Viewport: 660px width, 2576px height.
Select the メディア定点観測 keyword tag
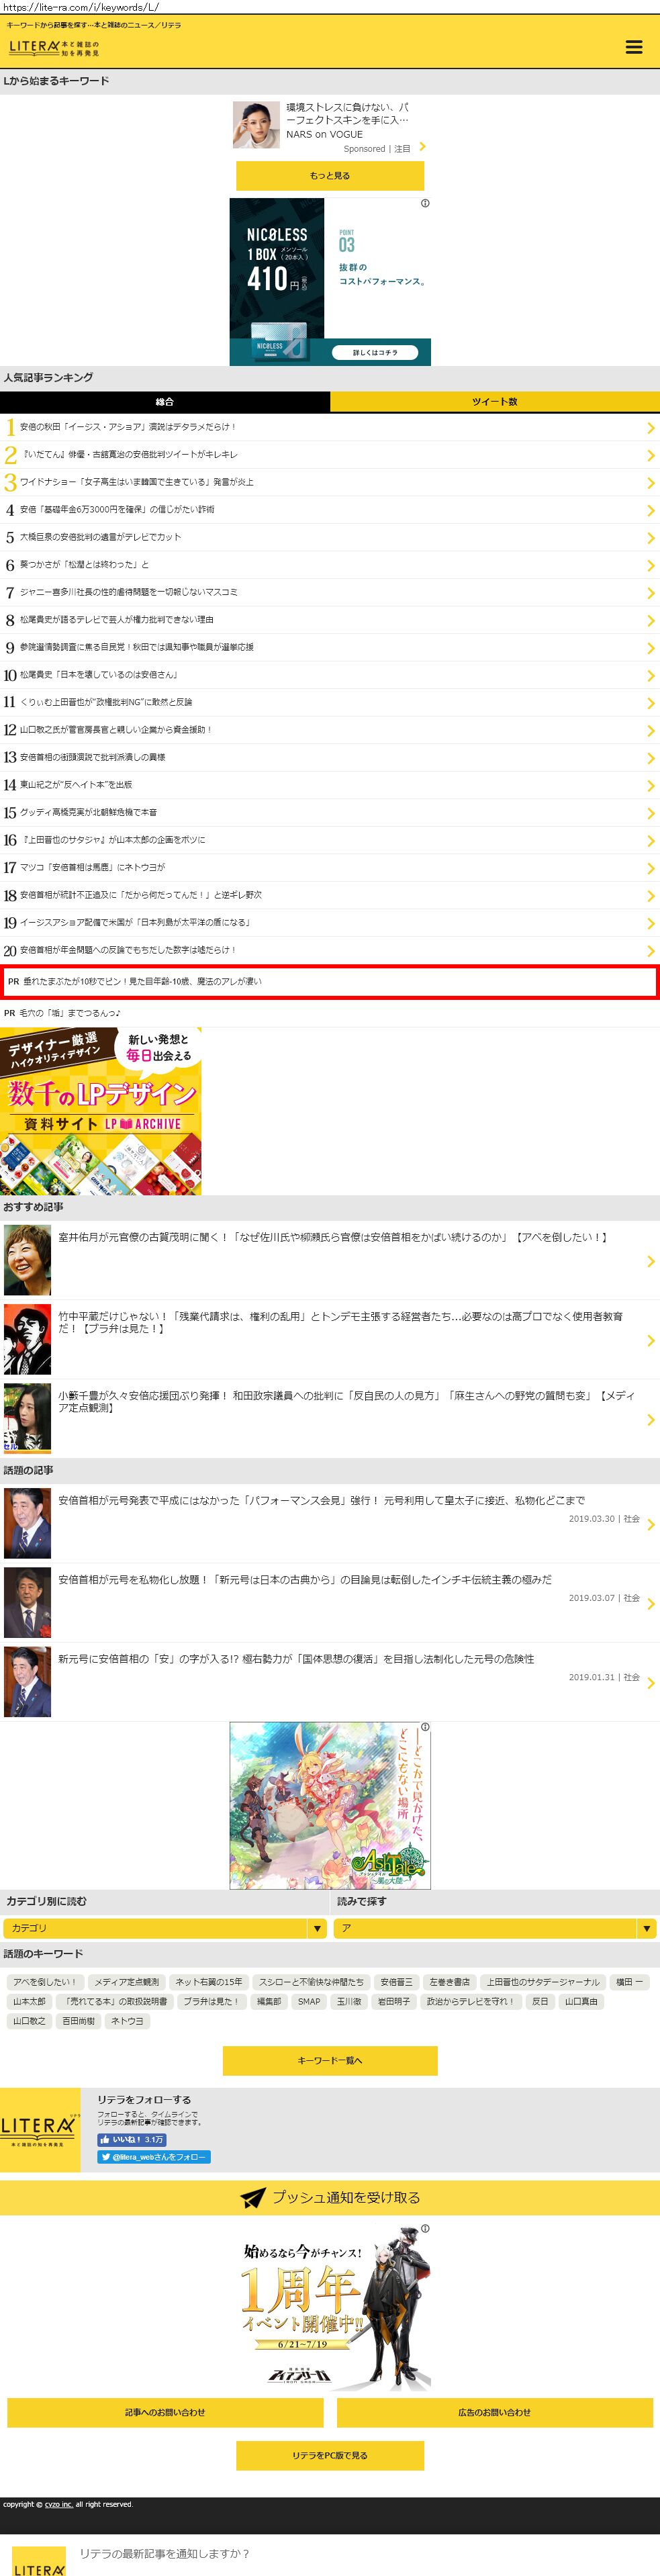pos(126,1982)
